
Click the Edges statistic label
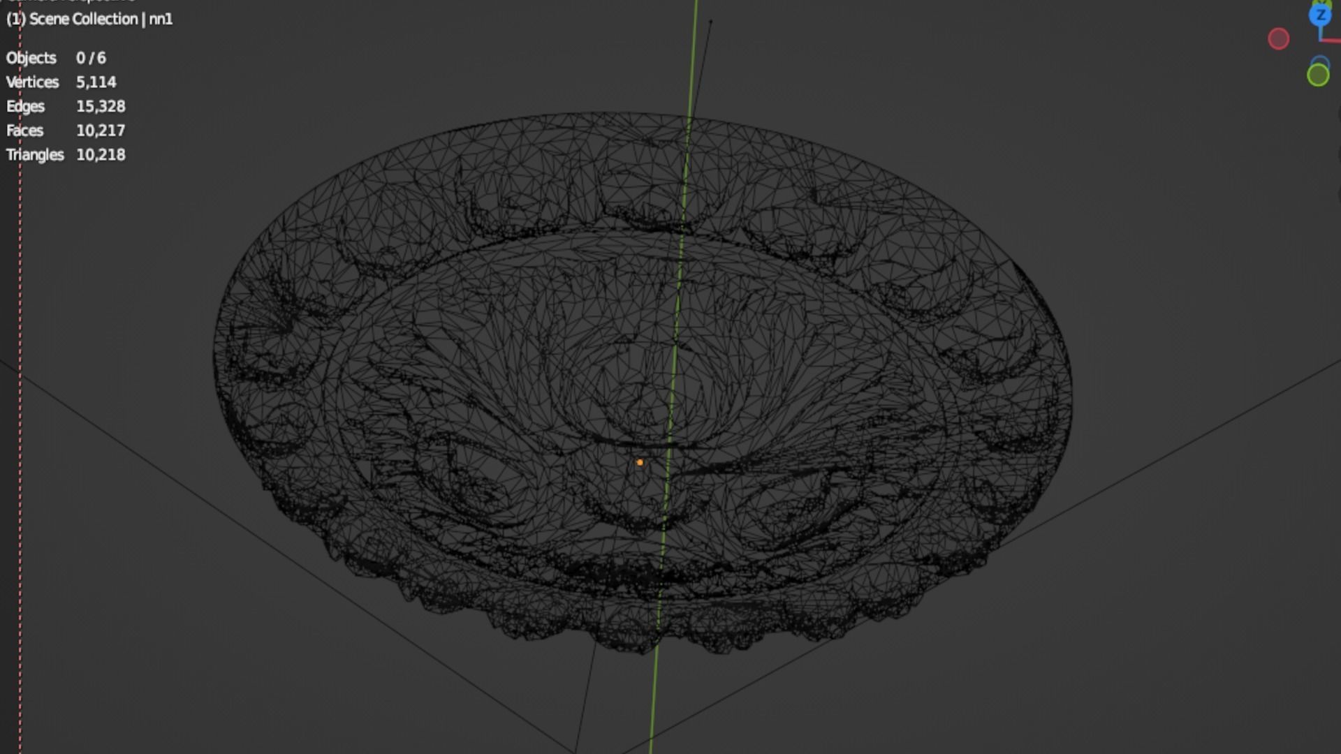[25, 106]
